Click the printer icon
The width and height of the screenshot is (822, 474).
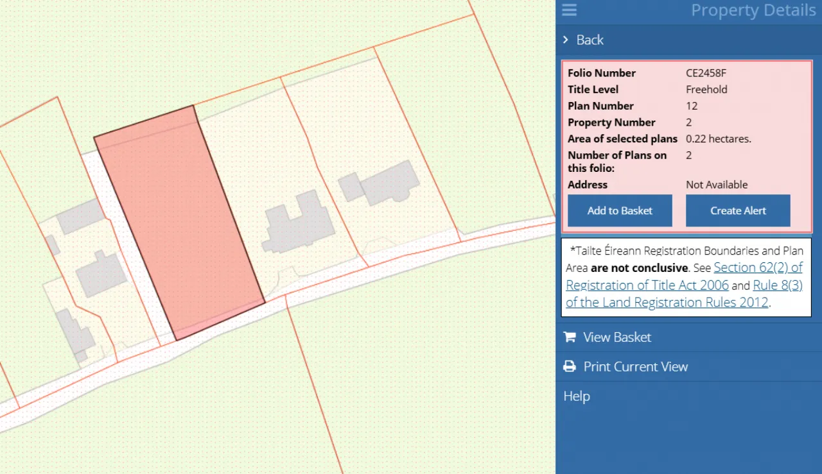click(569, 367)
